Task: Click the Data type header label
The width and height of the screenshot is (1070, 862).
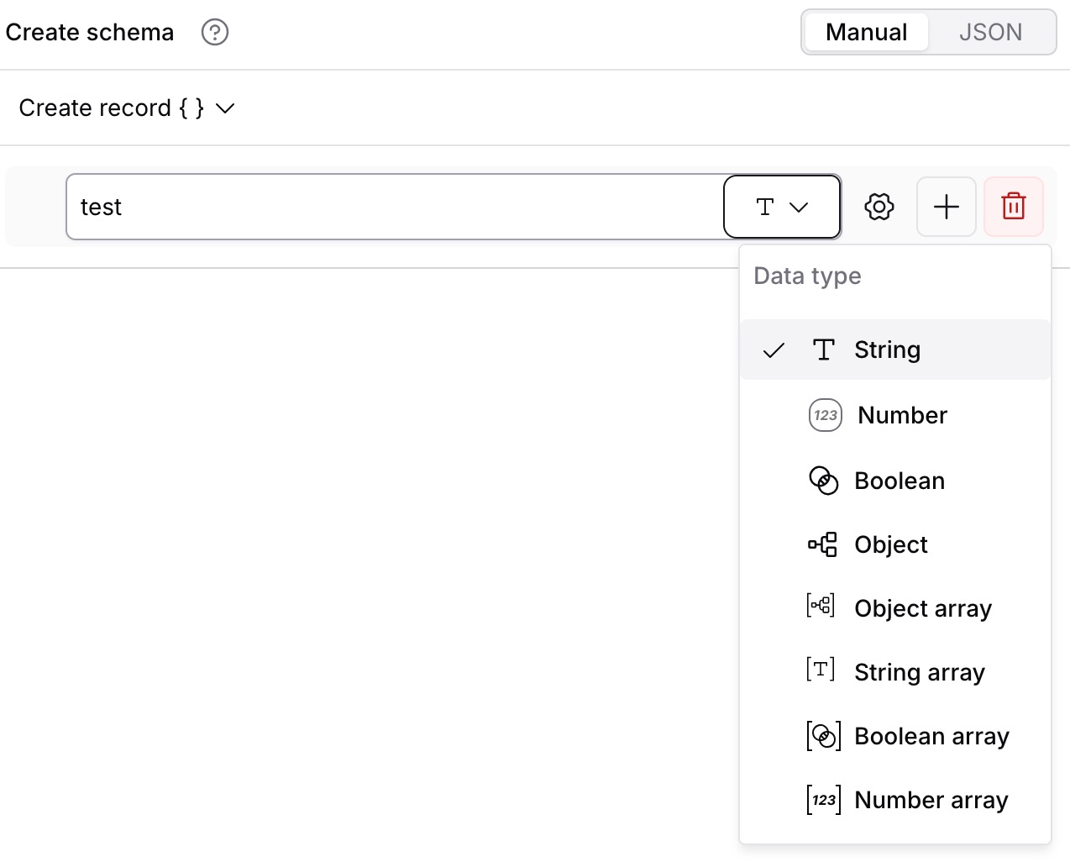Action: point(807,276)
